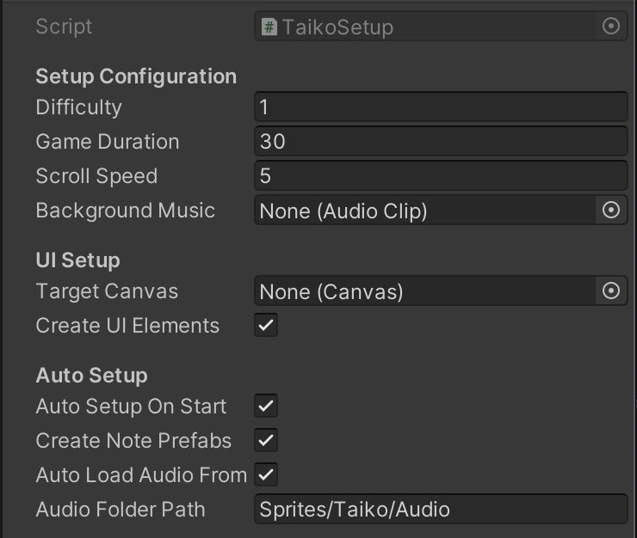This screenshot has width=637, height=538.
Task: Click the Target Canvas label
Action: click(107, 291)
